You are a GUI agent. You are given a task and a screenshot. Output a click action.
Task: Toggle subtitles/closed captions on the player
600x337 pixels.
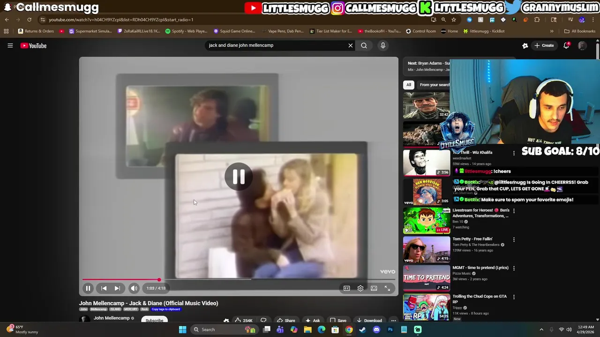pos(346,288)
